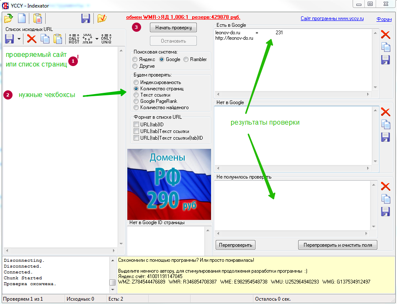Click the Перепроверить button

pos(235,245)
